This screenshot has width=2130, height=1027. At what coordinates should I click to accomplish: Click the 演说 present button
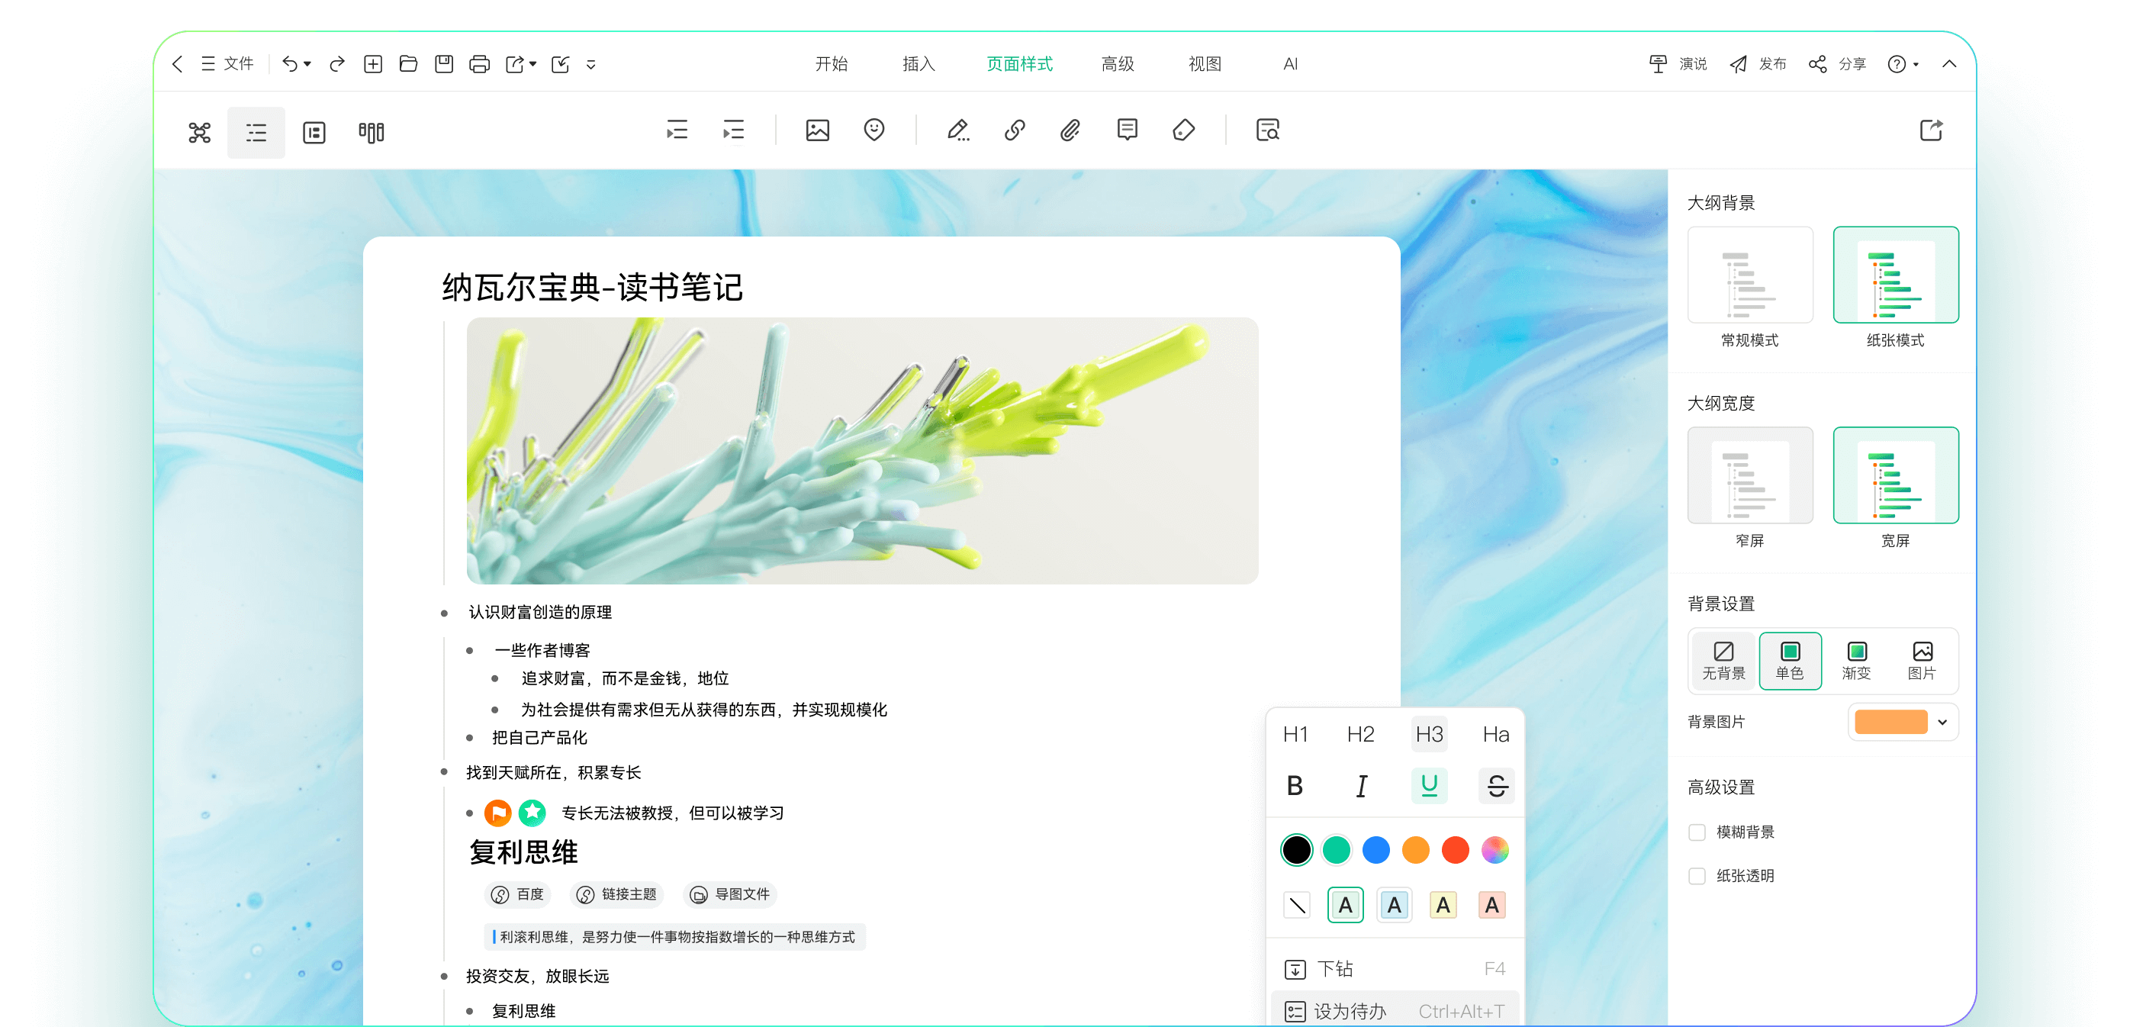[1678, 63]
